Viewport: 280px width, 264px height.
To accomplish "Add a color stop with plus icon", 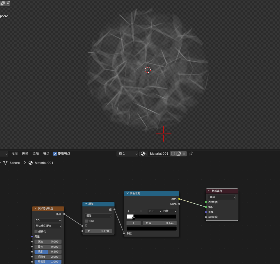I will pos(128,211).
